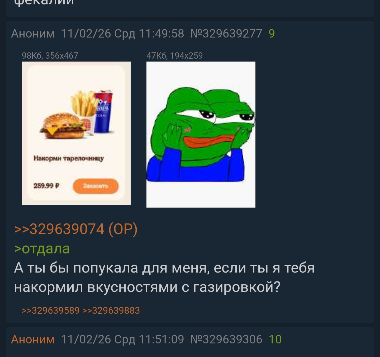This screenshot has height=357, width=380.
Task: Click the timestamp 11:51:09 of post 10
Action: coord(161,339)
